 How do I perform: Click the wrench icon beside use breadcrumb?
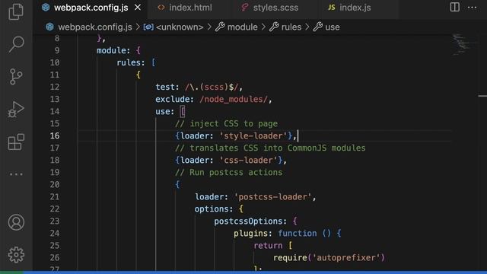318,27
